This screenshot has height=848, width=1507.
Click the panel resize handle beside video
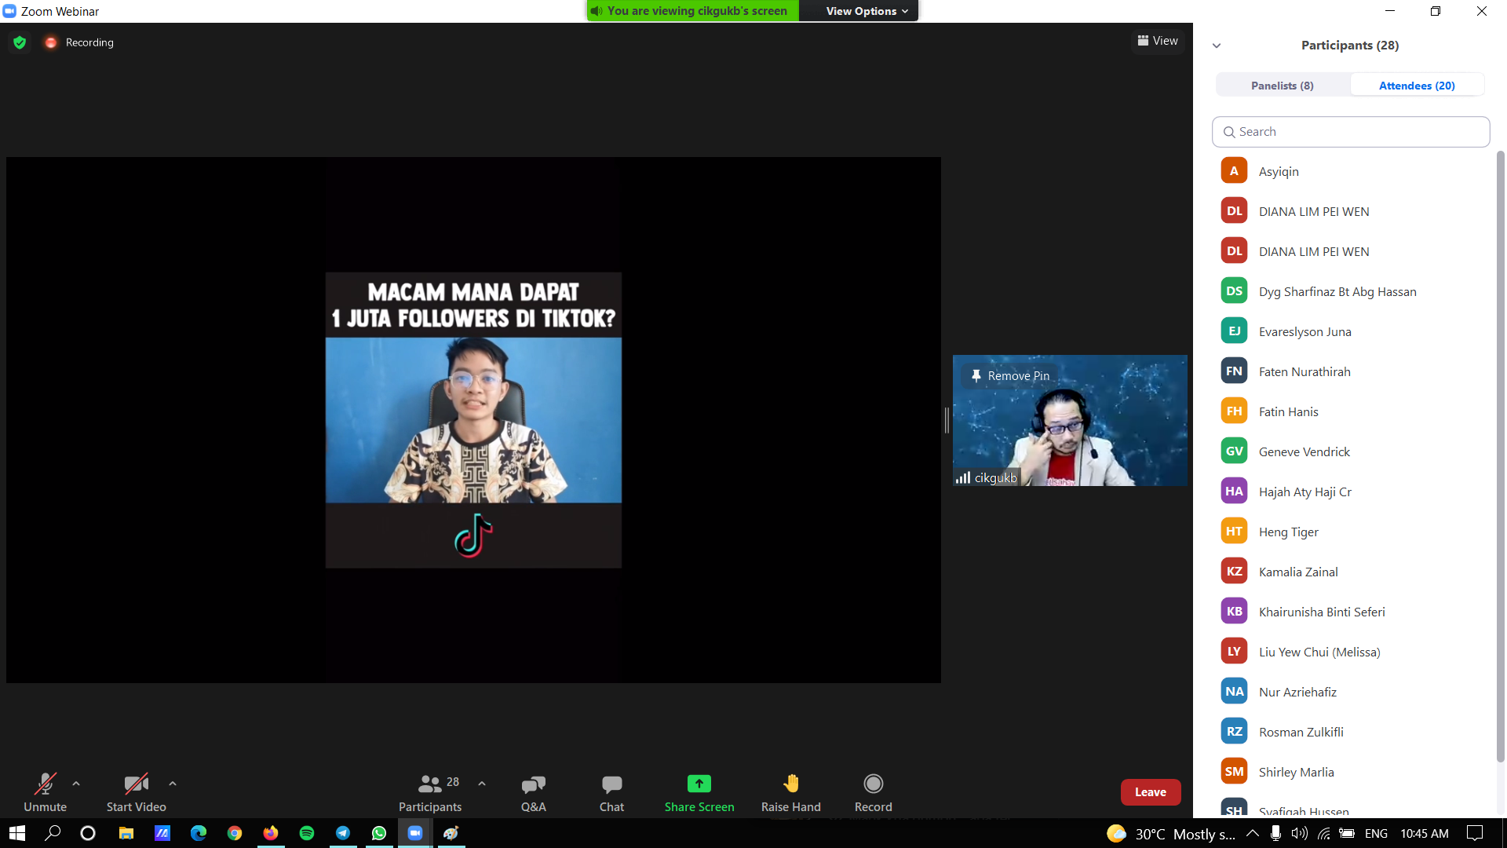pyautogui.click(x=947, y=420)
